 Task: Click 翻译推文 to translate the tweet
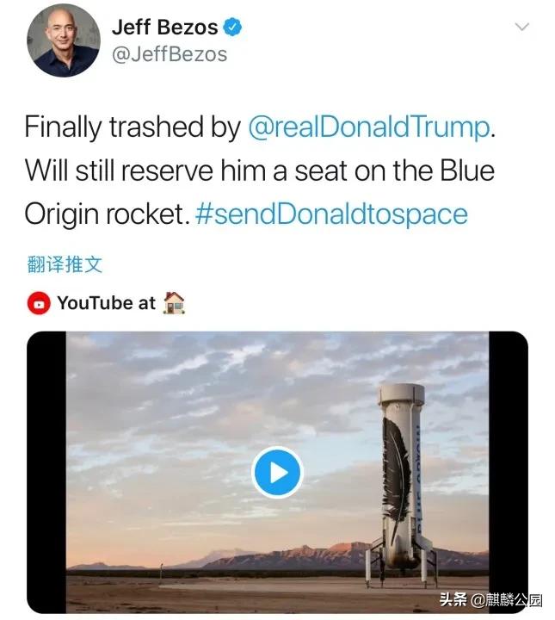tap(65, 263)
